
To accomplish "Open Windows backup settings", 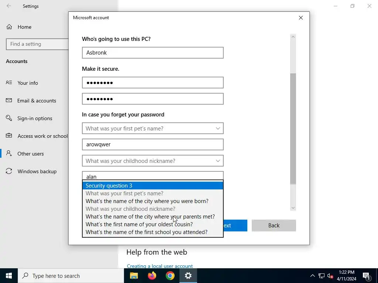I will 37,171.
